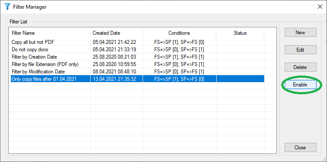Click the date 13.04.2021 21:35:32

tap(115, 79)
